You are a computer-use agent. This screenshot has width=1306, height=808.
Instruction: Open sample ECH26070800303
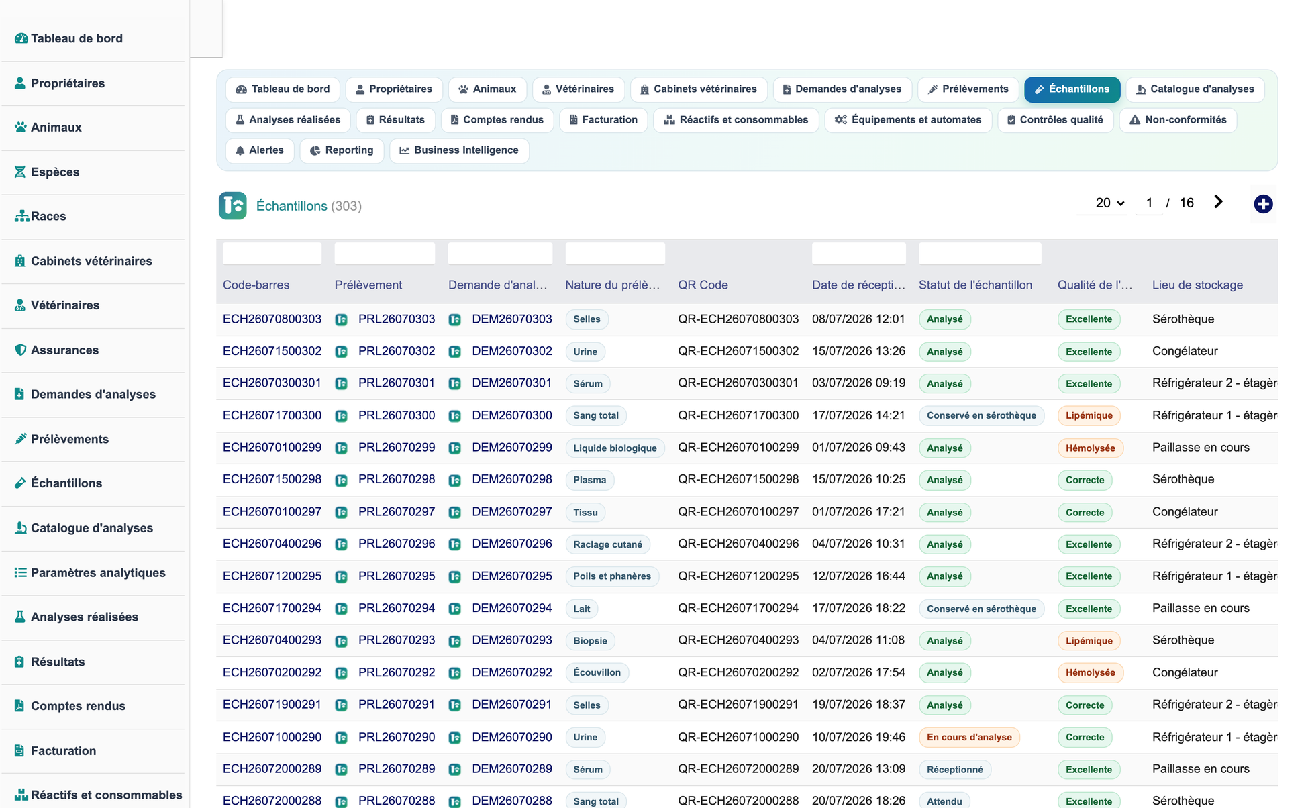(x=272, y=319)
